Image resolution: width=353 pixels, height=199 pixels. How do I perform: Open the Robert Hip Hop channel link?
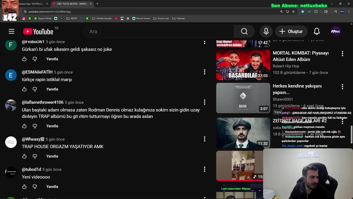(x=286, y=66)
